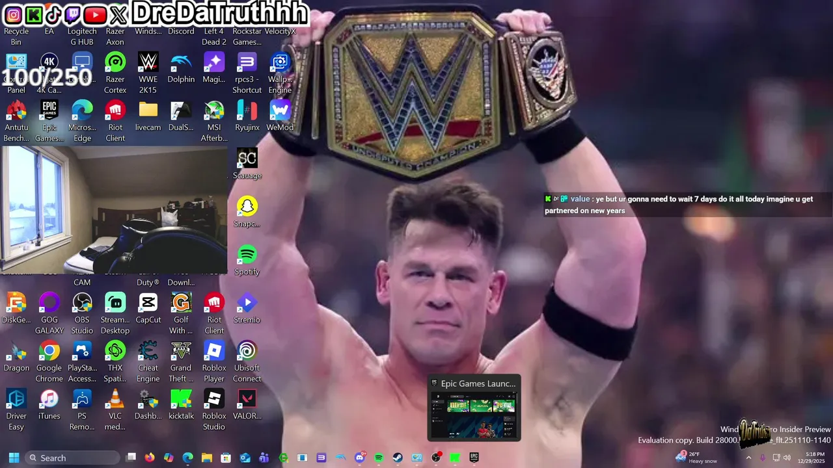
Task: Launch the Golf With... game icon
Action: (x=181, y=313)
